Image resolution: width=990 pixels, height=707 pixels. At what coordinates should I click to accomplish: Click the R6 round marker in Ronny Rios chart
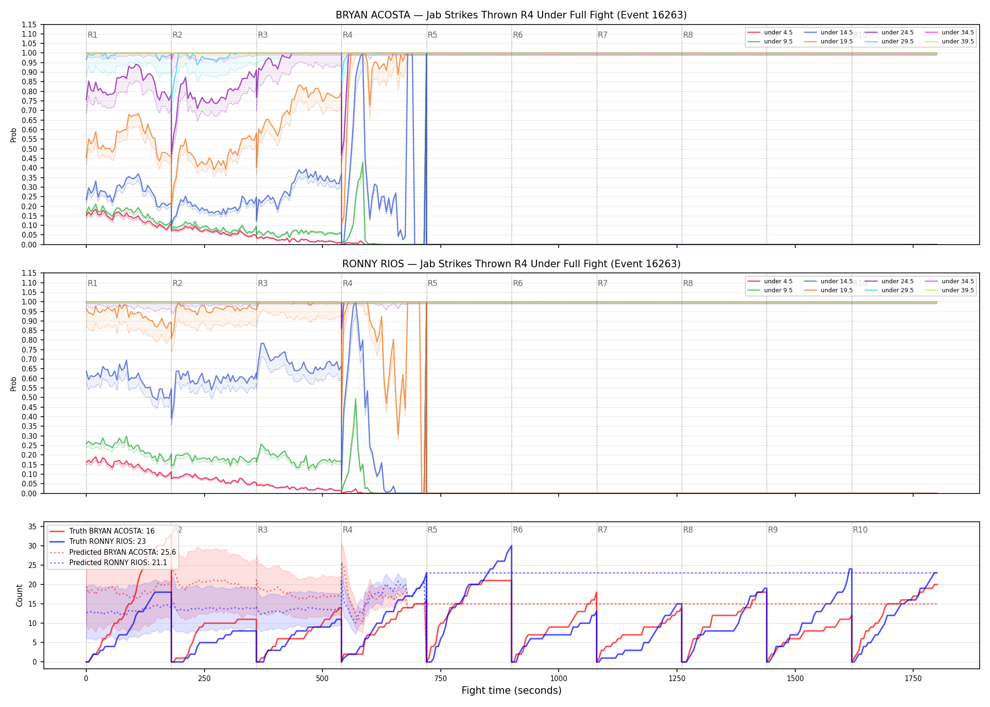(x=518, y=283)
